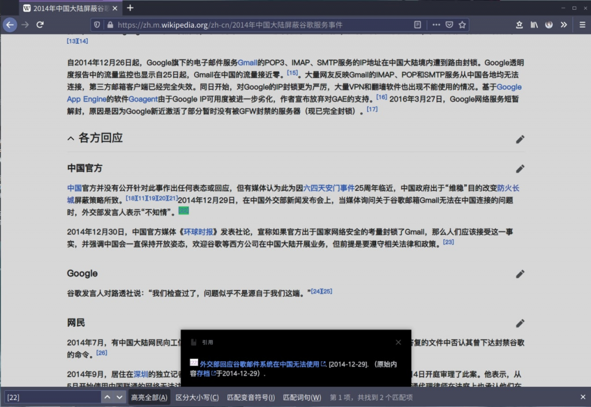Open a new tab with plus button
This screenshot has width=591, height=407.
(x=130, y=8)
